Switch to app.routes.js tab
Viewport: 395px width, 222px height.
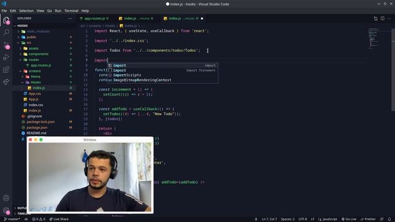94,18
